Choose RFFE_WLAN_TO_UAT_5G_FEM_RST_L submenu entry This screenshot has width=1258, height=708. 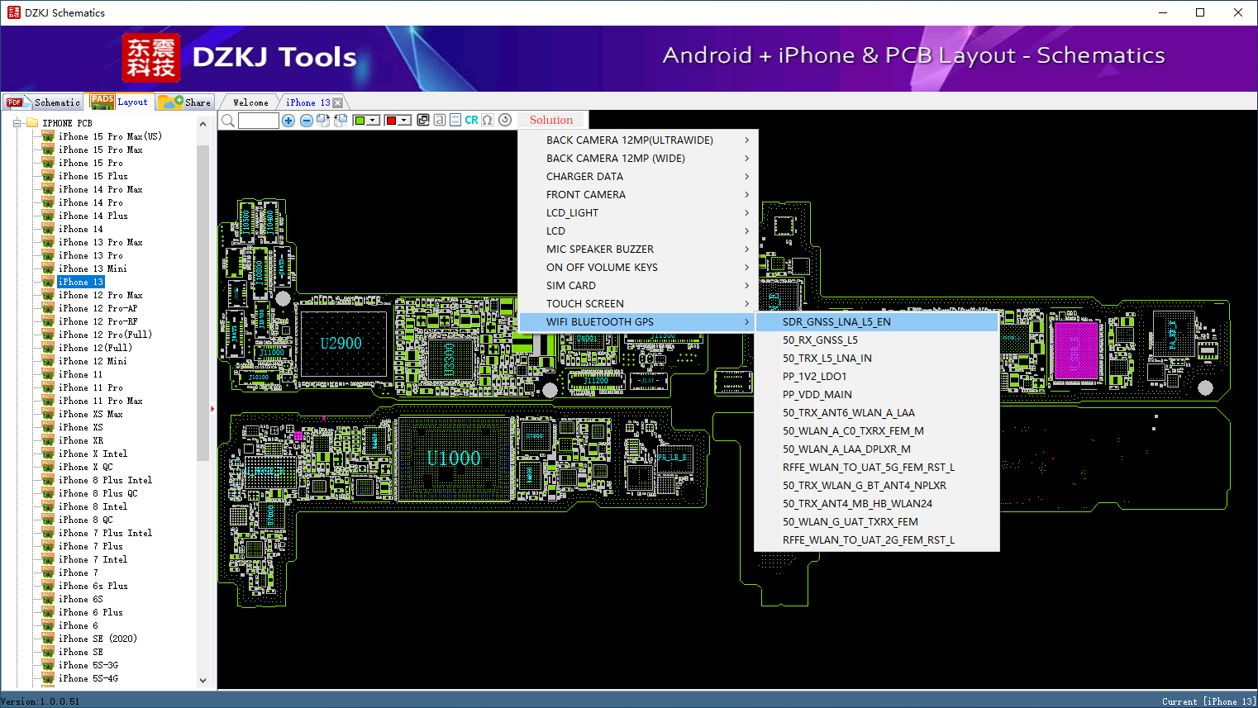pyautogui.click(x=877, y=468)
